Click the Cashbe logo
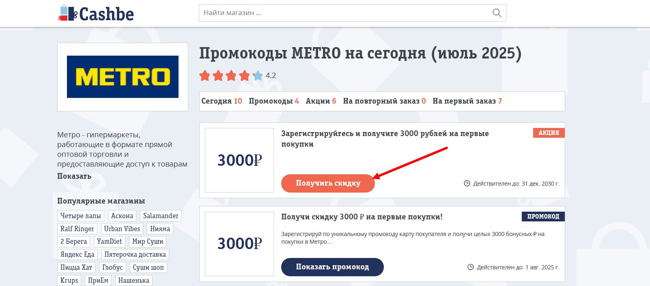The image size is (650, 286). coord(96,13)
